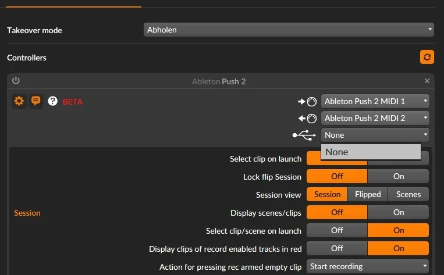
Task: Click the orange refresh controllers icon
Action: 427,57
